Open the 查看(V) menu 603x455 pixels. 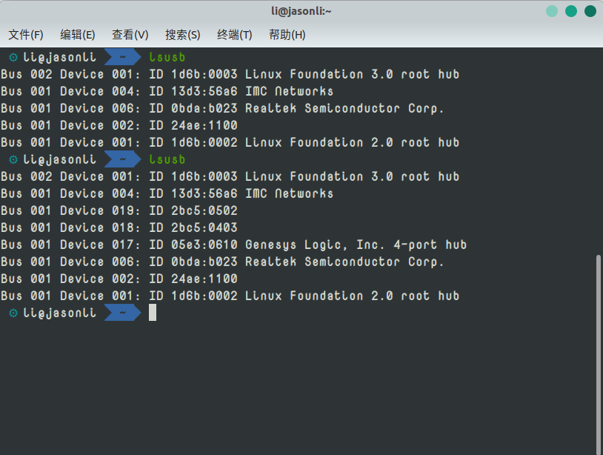[130, 35]
